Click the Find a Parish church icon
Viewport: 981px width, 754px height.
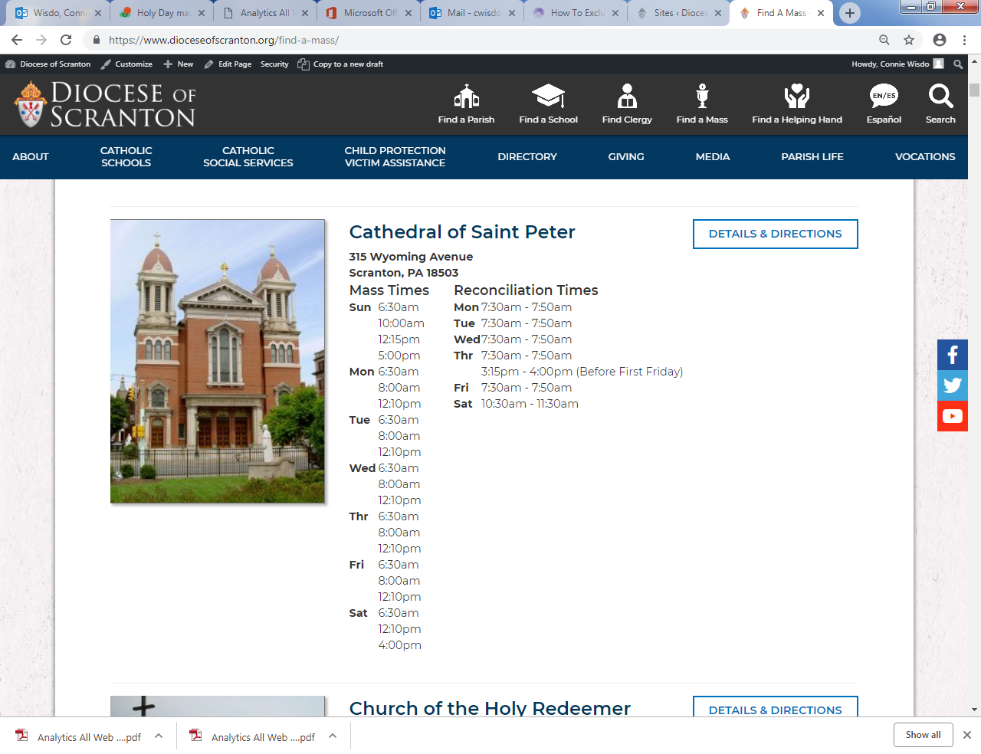click(466, 97)
